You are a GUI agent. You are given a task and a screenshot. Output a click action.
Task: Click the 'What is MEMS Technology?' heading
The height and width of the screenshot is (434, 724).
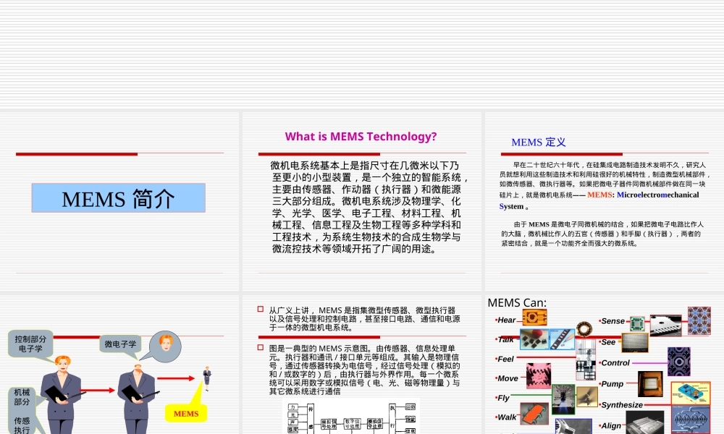point(361,137)
